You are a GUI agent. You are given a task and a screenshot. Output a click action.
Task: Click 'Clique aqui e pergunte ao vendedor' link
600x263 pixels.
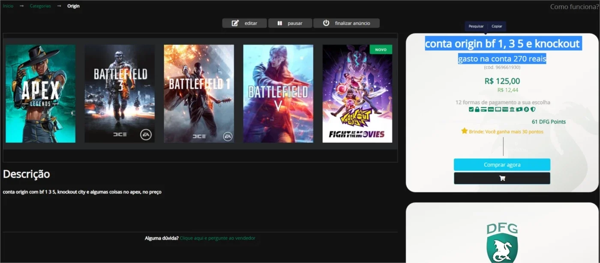click(217, 238)
